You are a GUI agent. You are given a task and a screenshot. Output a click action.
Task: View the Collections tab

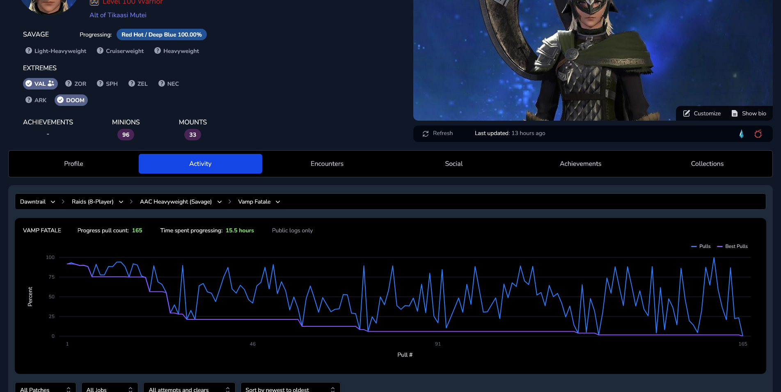pyautogui.click(x=707, y=164)
